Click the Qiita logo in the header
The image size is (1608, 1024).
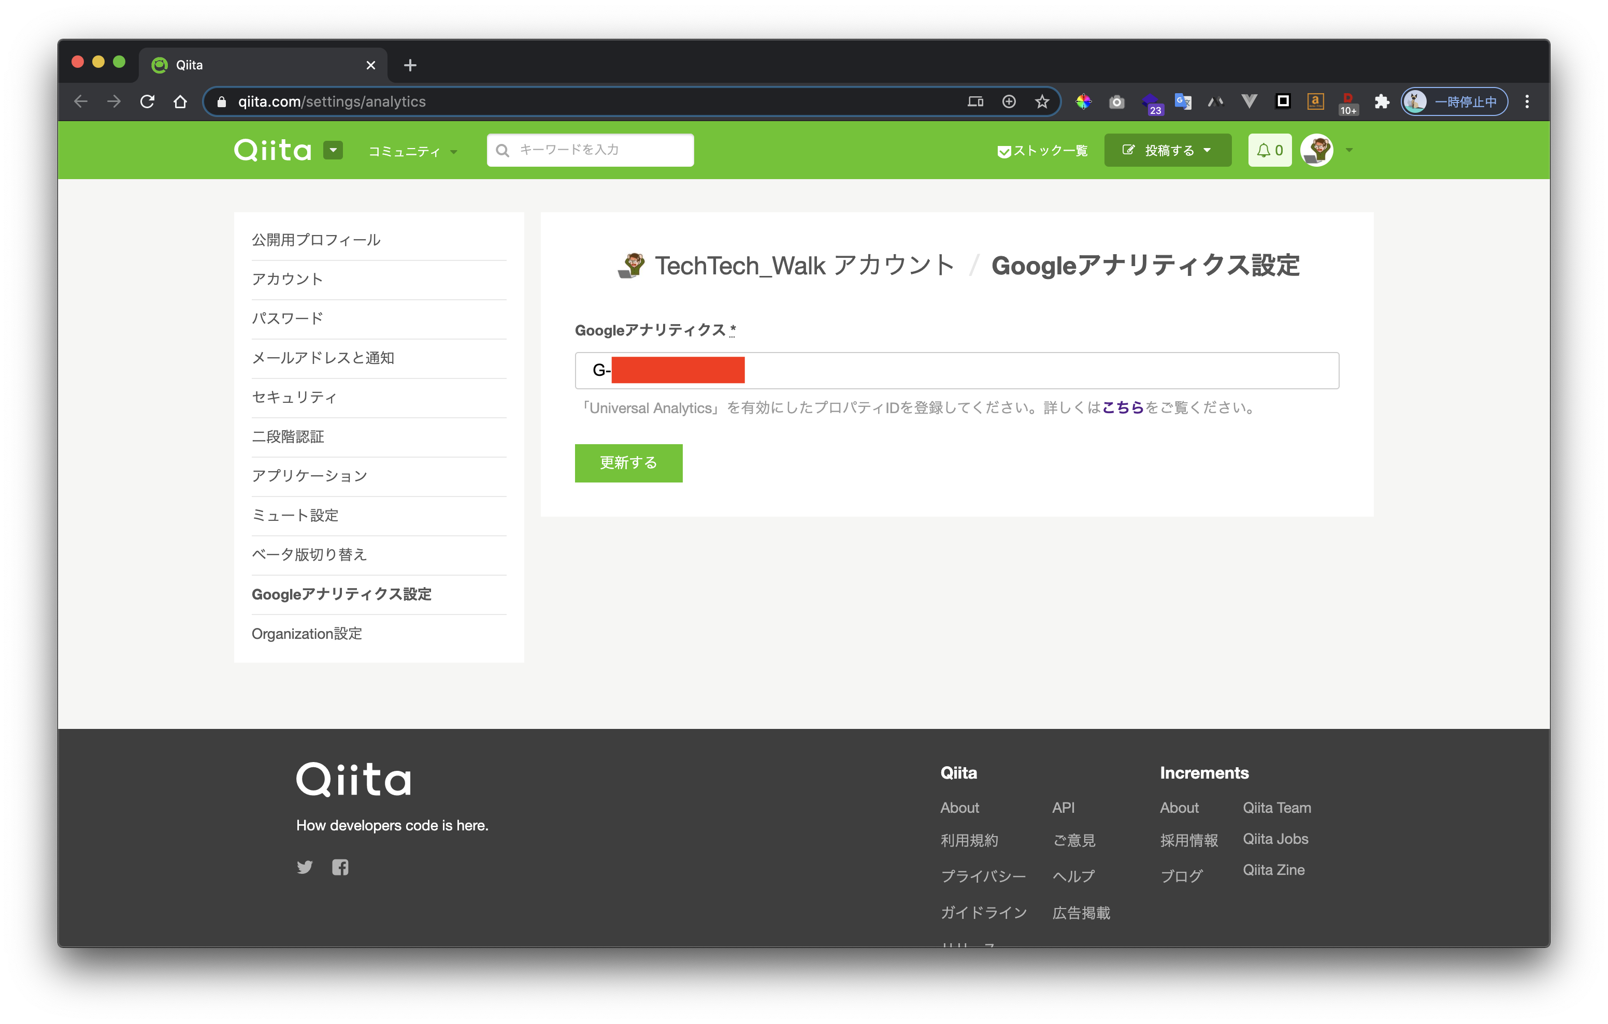[273, 150]
